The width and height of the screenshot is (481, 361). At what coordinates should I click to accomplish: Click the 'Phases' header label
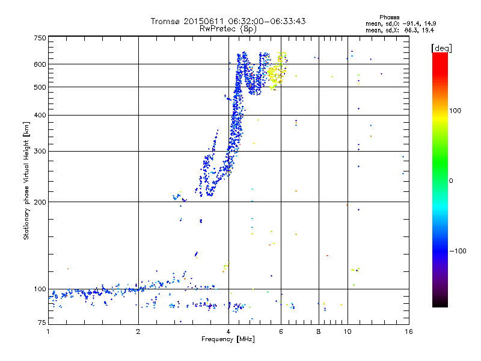pyautogui.click(x=389, y=17)
